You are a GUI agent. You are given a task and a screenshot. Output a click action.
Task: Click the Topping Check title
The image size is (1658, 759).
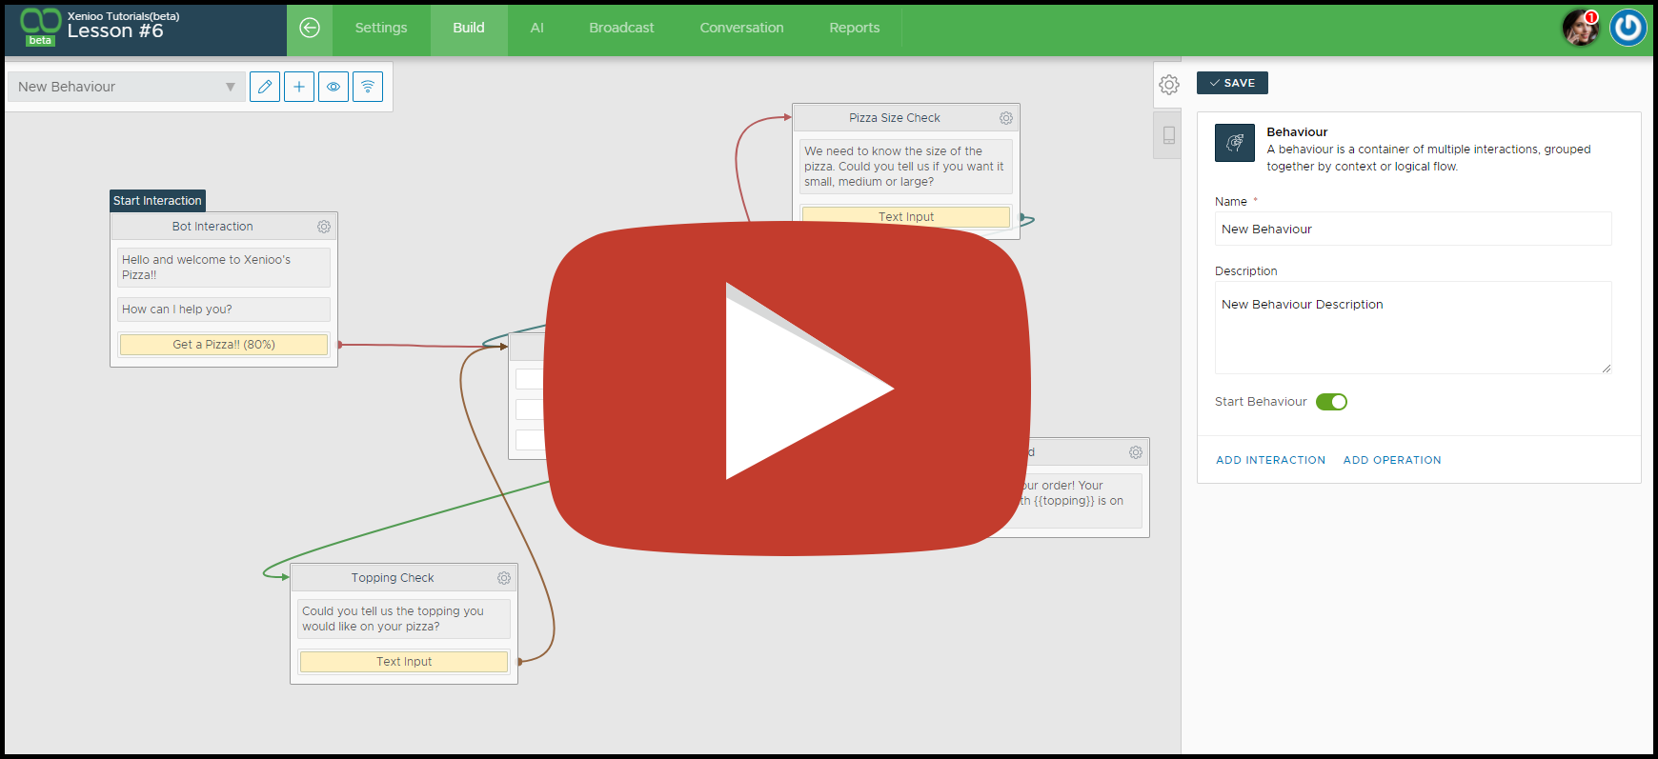[x=393, y=578]
